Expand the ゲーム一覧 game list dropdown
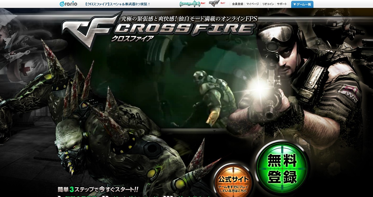 tap(302, 4)
